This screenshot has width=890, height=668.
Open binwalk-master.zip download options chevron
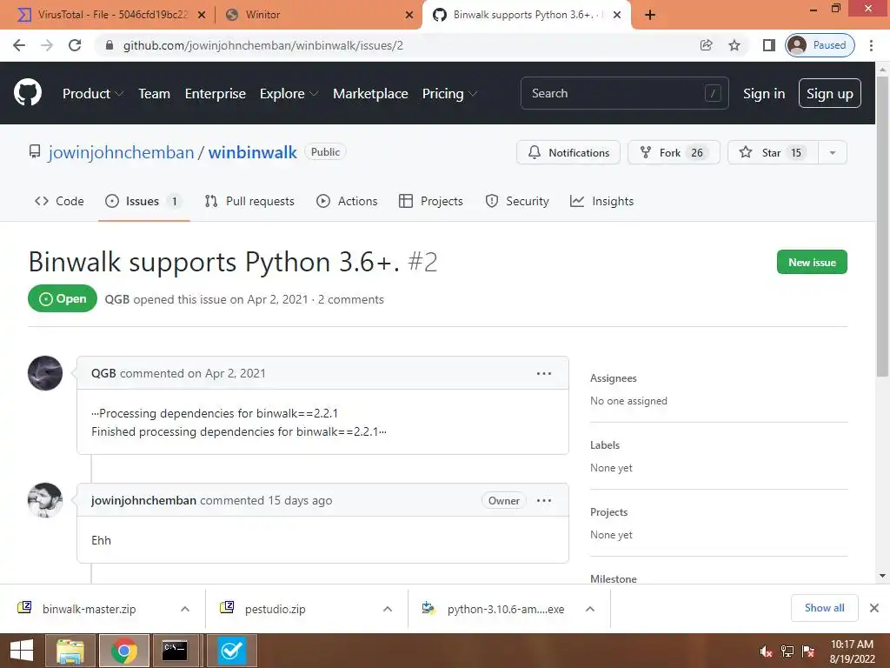(x=185, y=609)
